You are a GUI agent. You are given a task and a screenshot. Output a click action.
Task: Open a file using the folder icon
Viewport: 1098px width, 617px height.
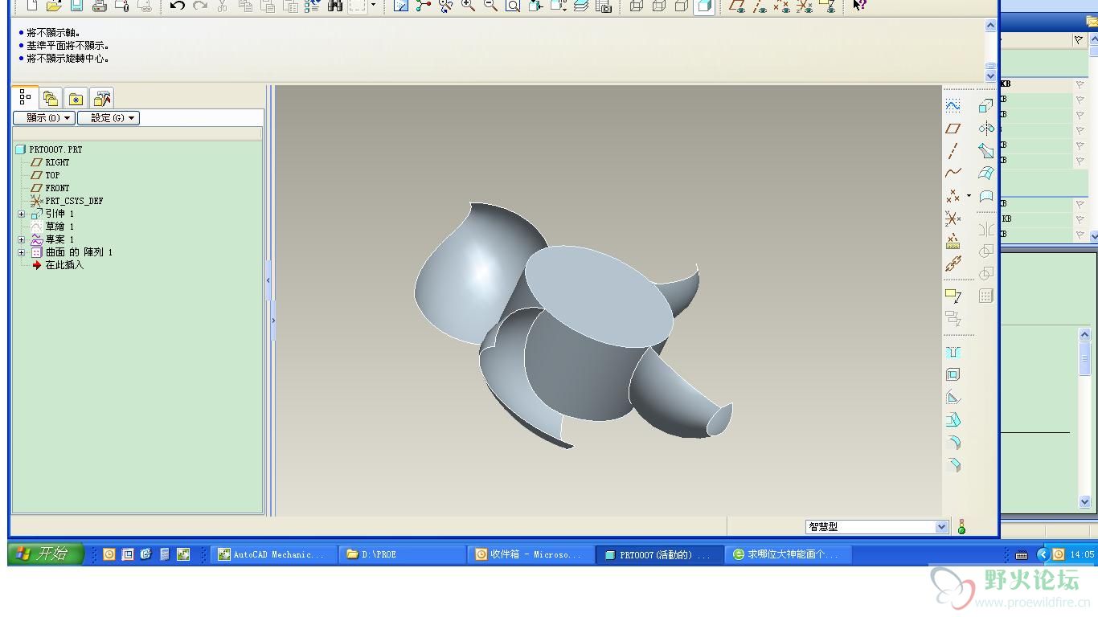coord(54,6)
